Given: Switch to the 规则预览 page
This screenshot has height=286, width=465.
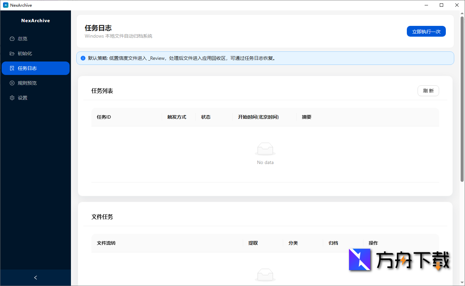Looking at the screenshot, I should (27, 83).
